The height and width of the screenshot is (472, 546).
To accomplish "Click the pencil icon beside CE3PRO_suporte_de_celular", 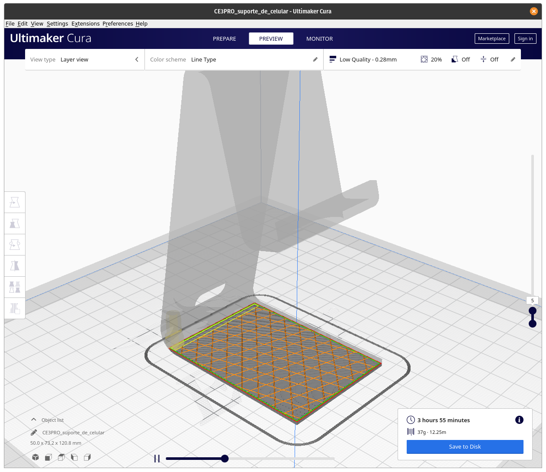I will [x=34, y=432].
